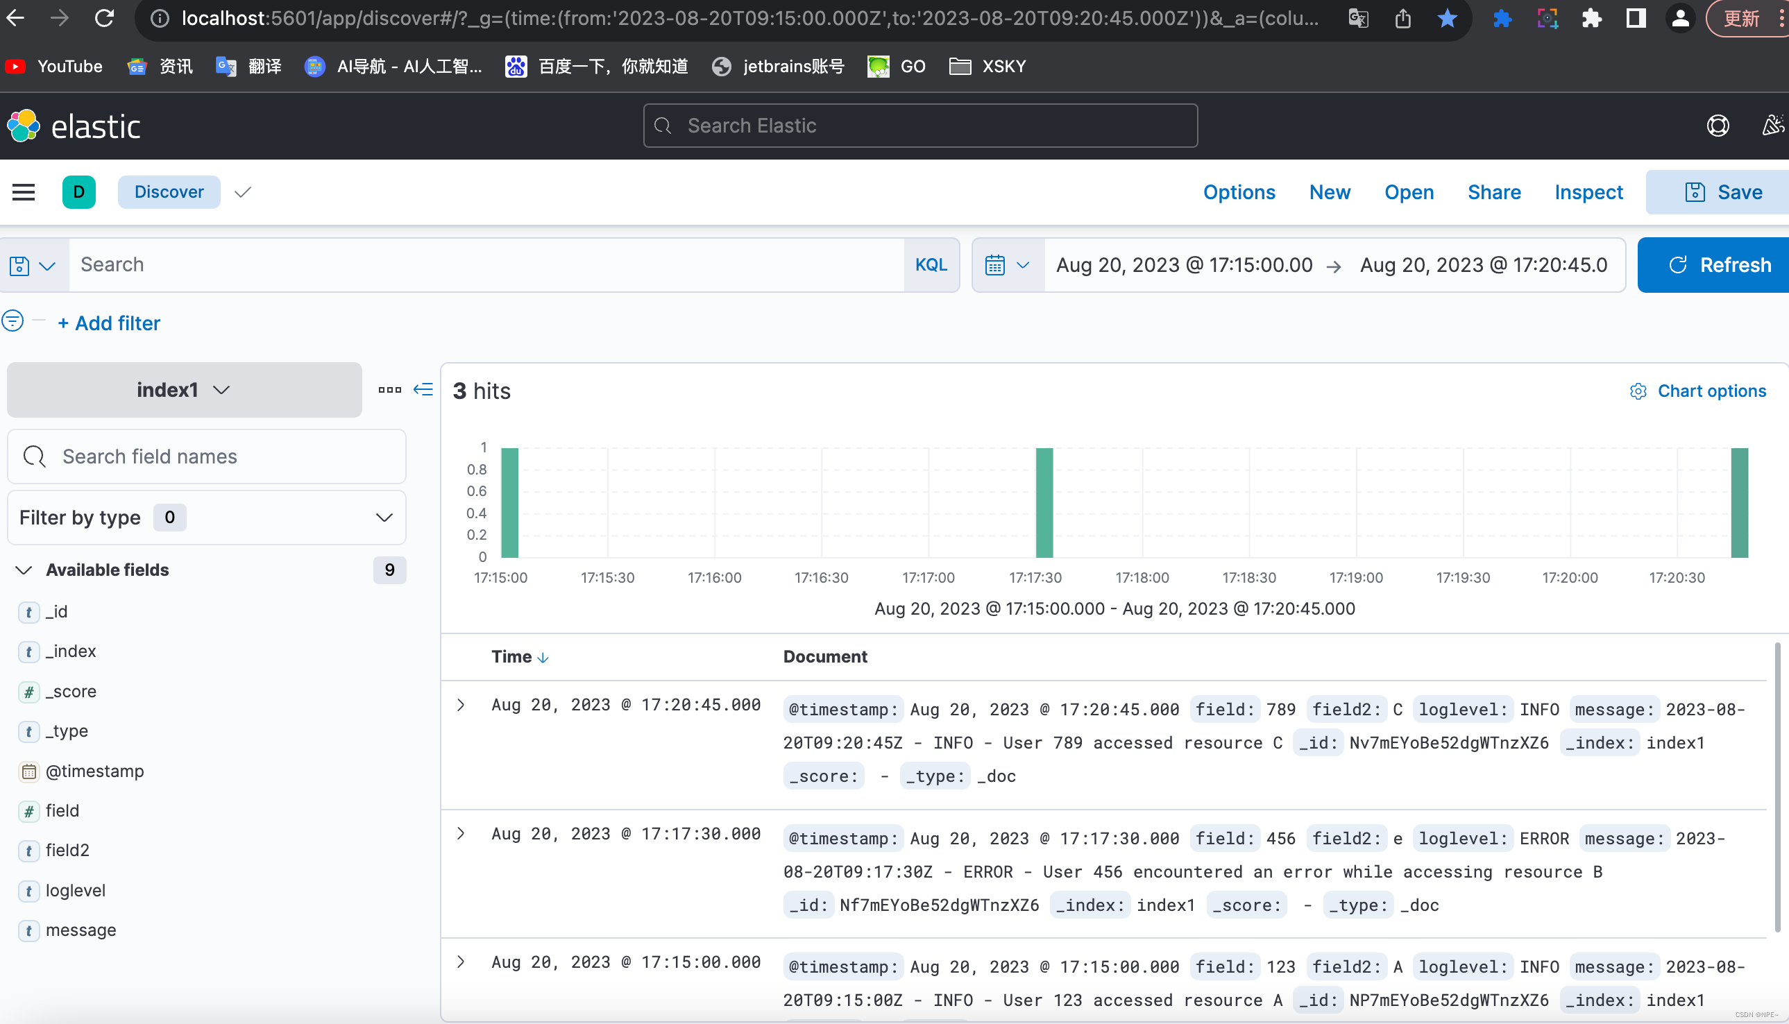Click the saved query disk icon
Screen dimensions: 1789x1024
[x=19, y=266]
